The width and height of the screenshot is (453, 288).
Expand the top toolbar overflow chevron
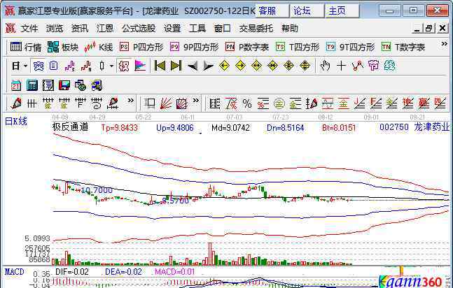pyautogui.click(x=445, y=44)
